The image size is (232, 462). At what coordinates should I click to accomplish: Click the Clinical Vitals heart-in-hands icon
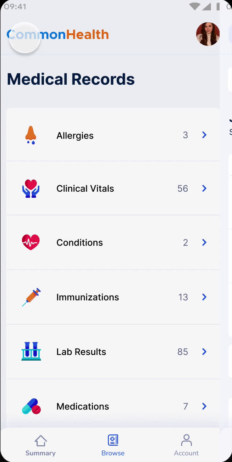tap(31, 188)
